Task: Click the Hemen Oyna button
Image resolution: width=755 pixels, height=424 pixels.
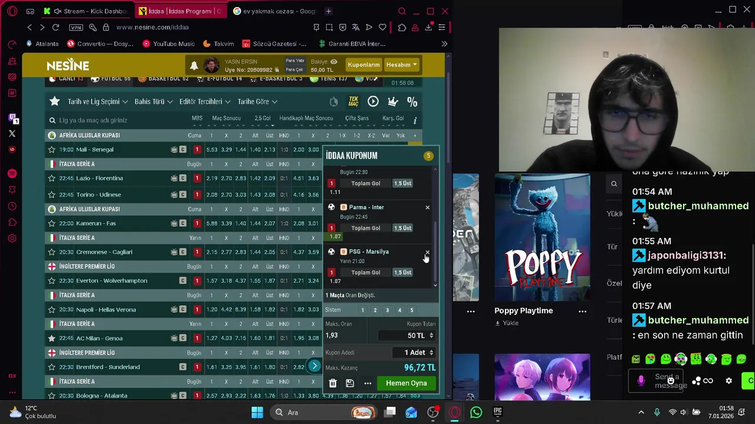Action: pos(406,383)
